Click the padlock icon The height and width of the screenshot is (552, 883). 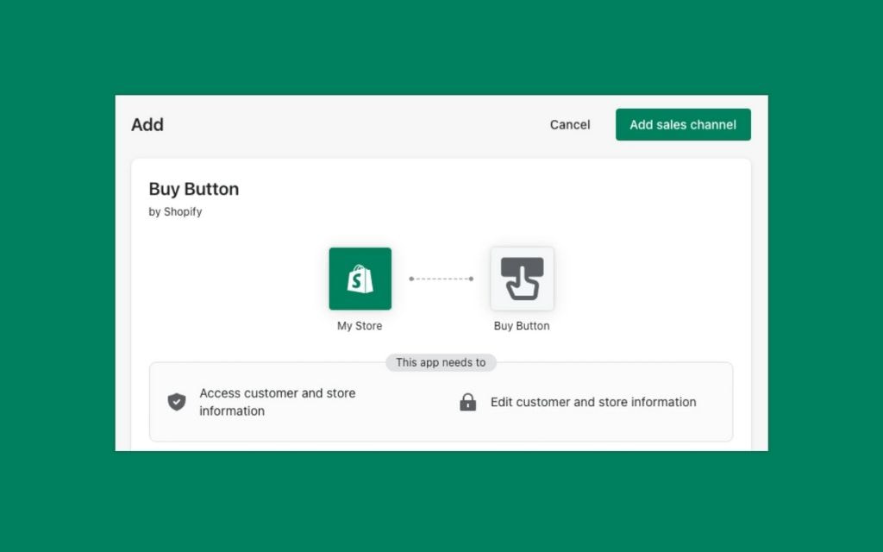(x=467, y=402)
